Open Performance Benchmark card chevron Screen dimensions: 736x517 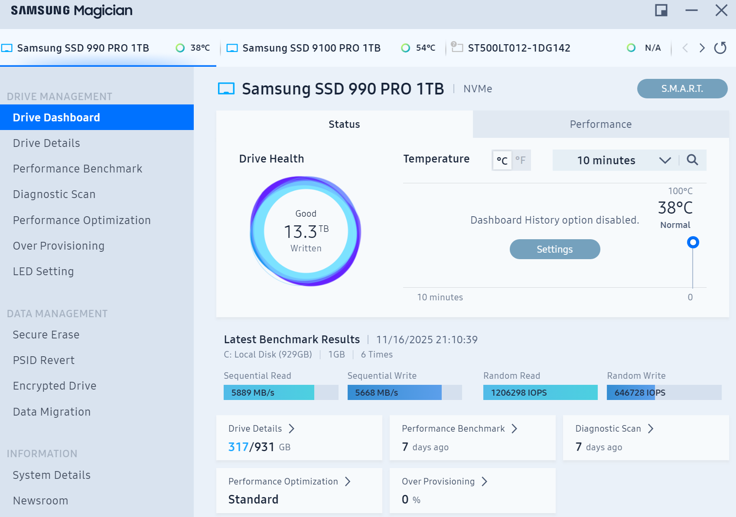515,429
